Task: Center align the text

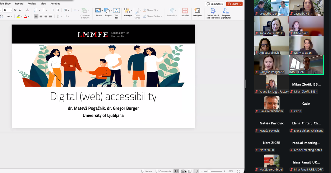Action: (x=41, y=16)
